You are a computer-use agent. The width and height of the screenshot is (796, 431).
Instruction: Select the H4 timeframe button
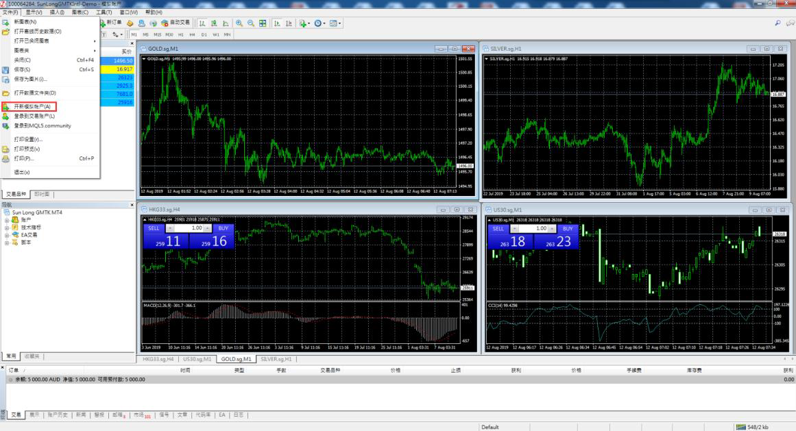click(192, 34)
